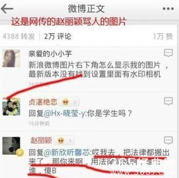Expand crown membership badge next to 贞湛绝恋

click(69, 102)
